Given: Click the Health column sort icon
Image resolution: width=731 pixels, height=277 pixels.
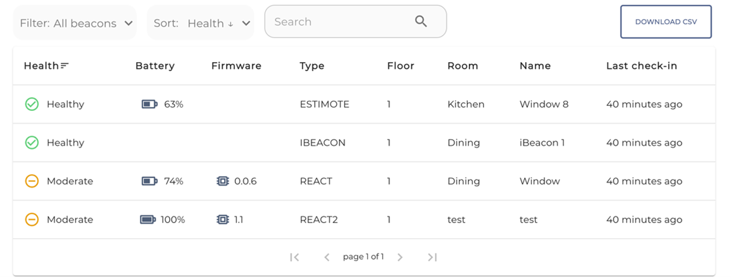Looking at the screenshot, I should click(65, 66).
